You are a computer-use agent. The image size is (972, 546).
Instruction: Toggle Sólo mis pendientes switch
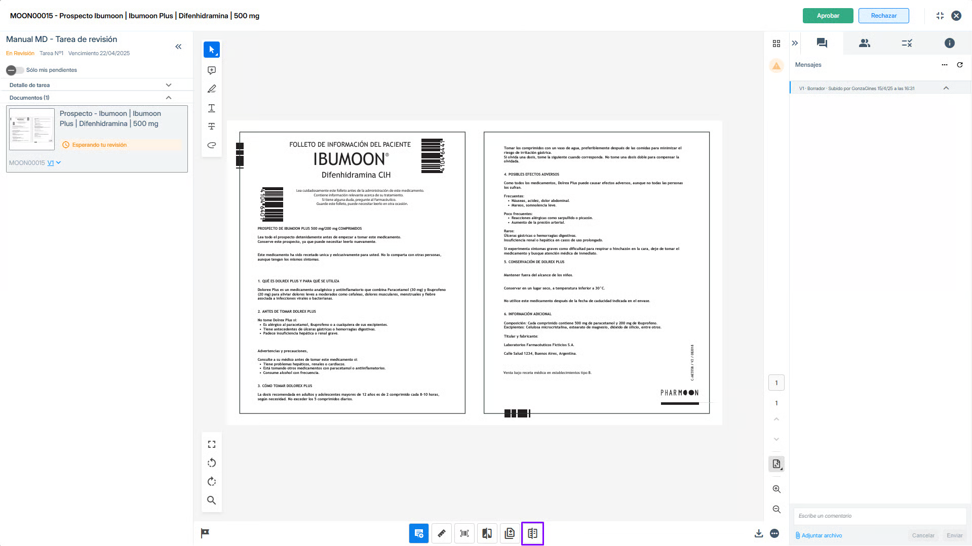coord(15,70)
